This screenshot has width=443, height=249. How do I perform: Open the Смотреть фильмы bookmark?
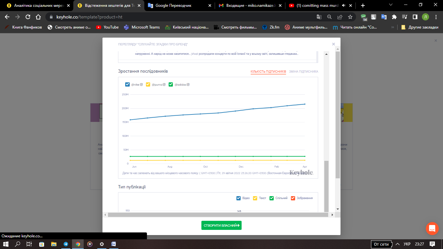pos(235,27)
